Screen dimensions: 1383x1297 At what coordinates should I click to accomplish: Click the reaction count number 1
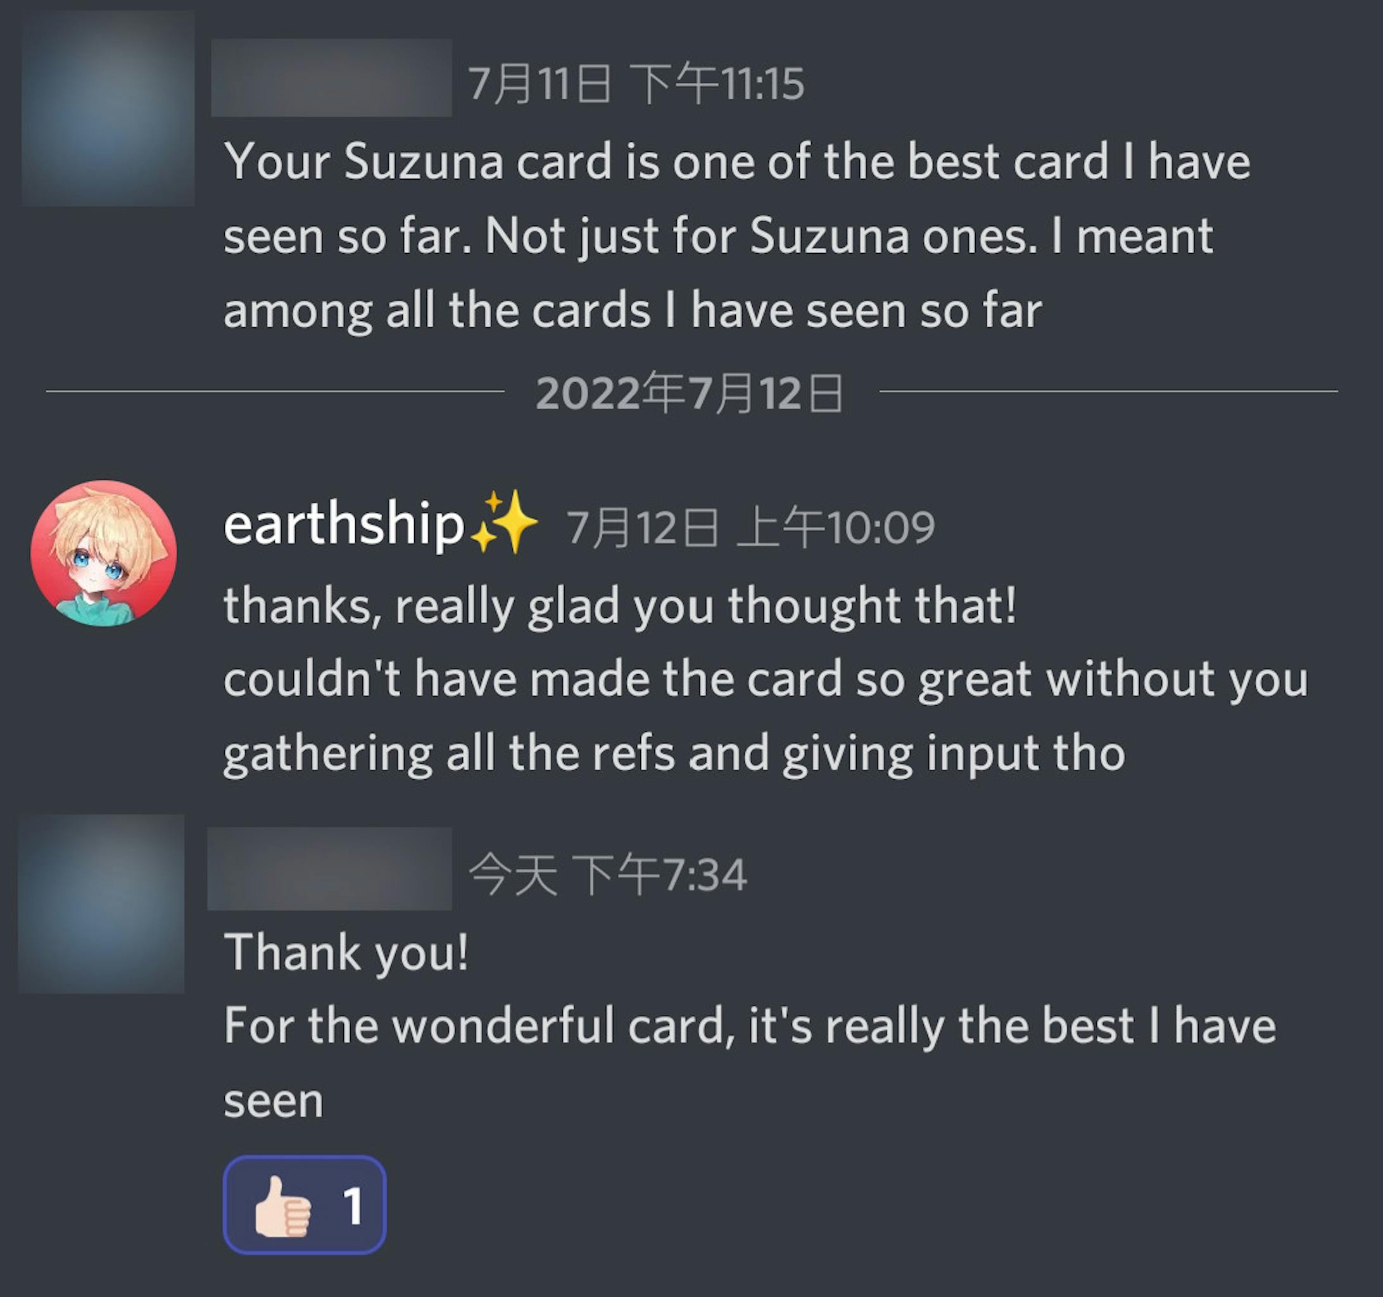tap(353, 1205)
